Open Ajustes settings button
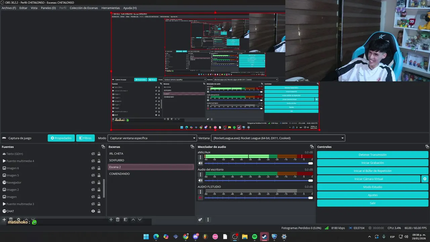This screenshot has height=242, width=430. click(x=373, y=195)
